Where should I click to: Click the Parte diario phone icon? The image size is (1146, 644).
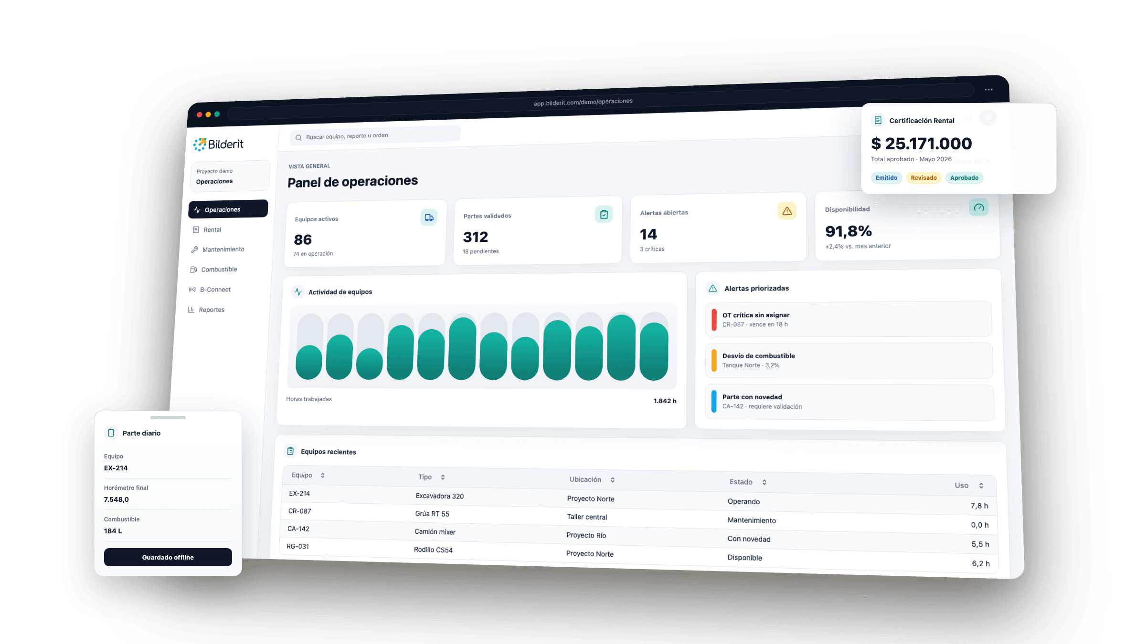pos(111,433)
